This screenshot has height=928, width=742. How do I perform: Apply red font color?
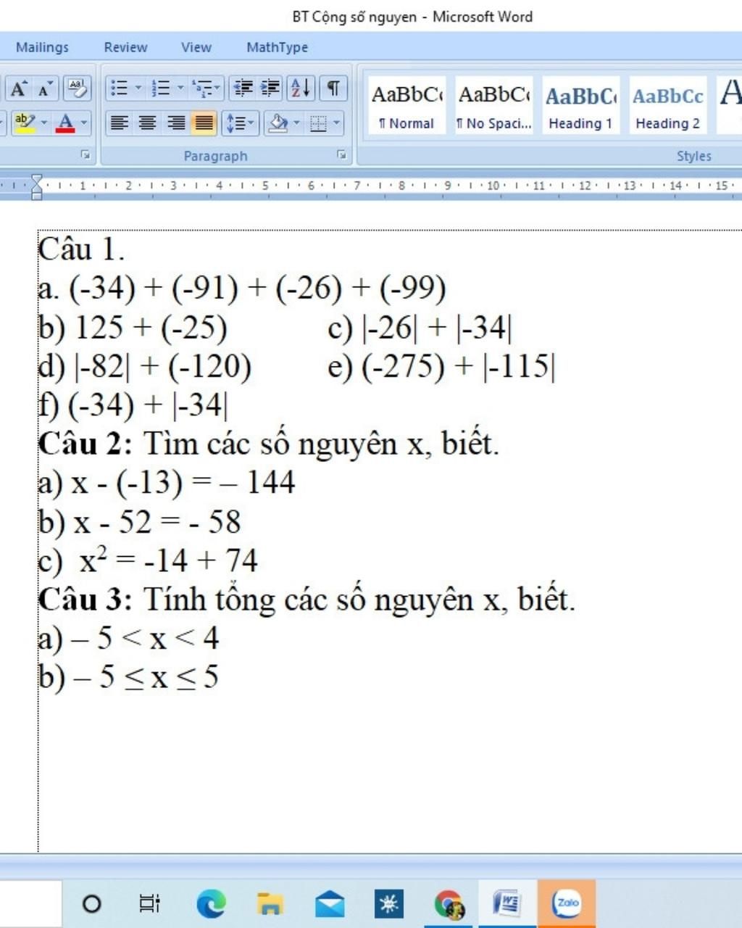pos(66,123)
